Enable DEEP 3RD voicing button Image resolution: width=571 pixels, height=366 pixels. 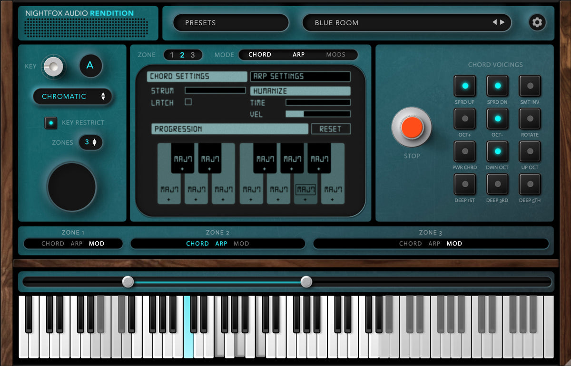[497, 184]
